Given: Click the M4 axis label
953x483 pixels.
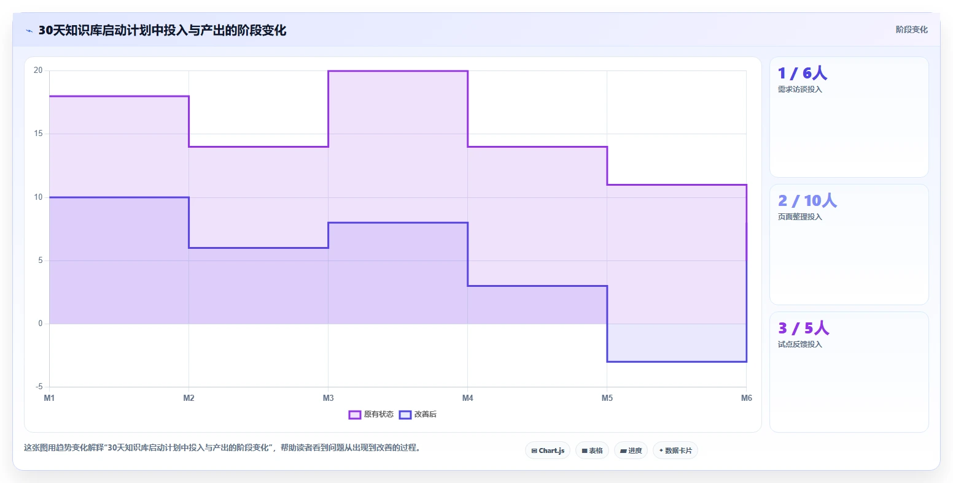Looking at the screenshot, I should [x=467, y=398].
